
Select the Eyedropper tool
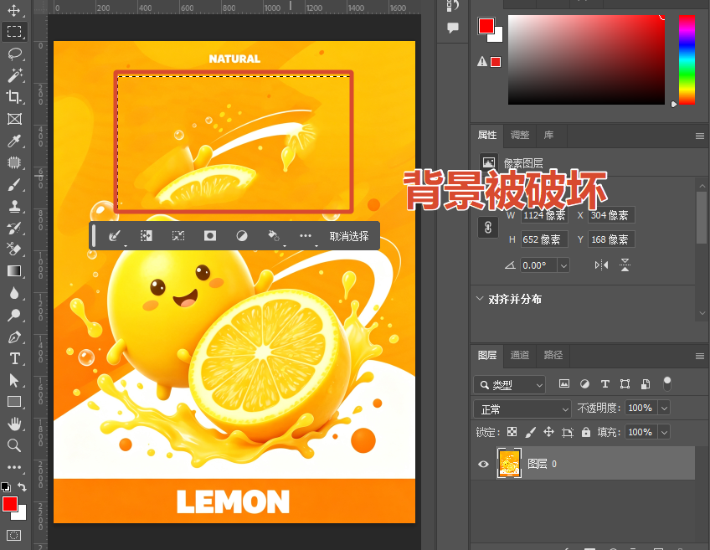[14, 141]
